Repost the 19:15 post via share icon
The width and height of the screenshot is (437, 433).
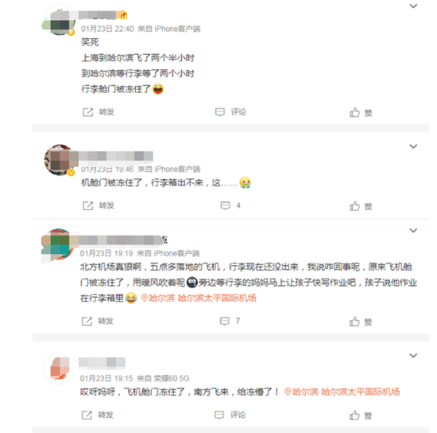pos(87,415)
